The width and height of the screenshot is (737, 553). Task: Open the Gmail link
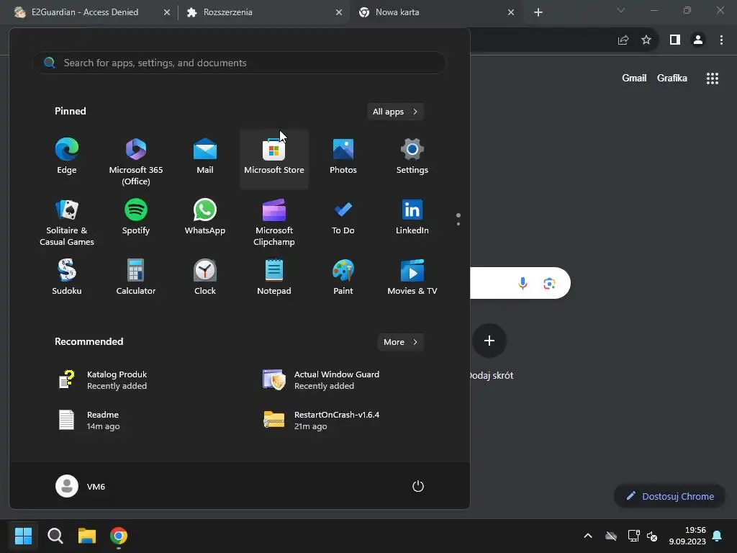pyautogui.click(x=634, y=78)
